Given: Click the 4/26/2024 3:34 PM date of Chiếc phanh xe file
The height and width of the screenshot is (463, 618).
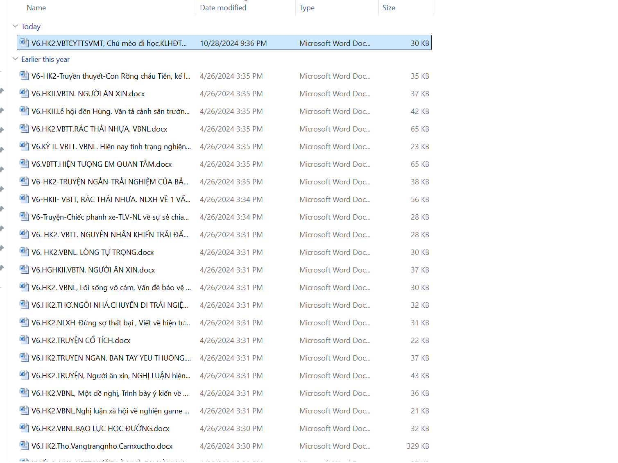Looking at the screenshot, I should 231,217.
